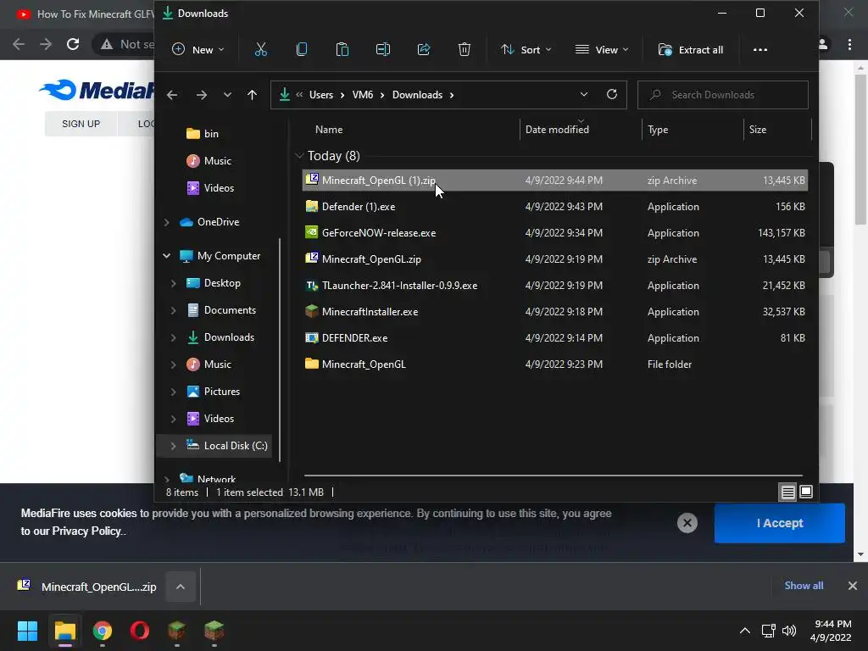Open recent locations dropdown arrow
868x651 pixels.
click(227, 95)
